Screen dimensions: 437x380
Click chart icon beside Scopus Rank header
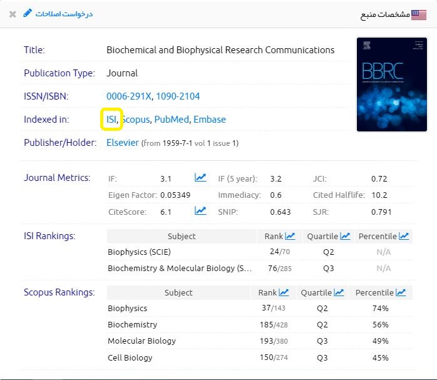tap(284, 292)
